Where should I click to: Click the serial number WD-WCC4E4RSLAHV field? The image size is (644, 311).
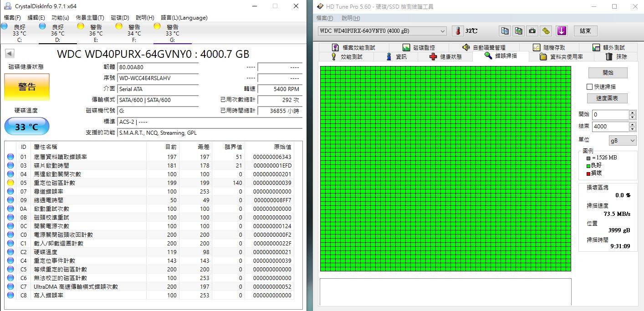click(x=158, y=78)
